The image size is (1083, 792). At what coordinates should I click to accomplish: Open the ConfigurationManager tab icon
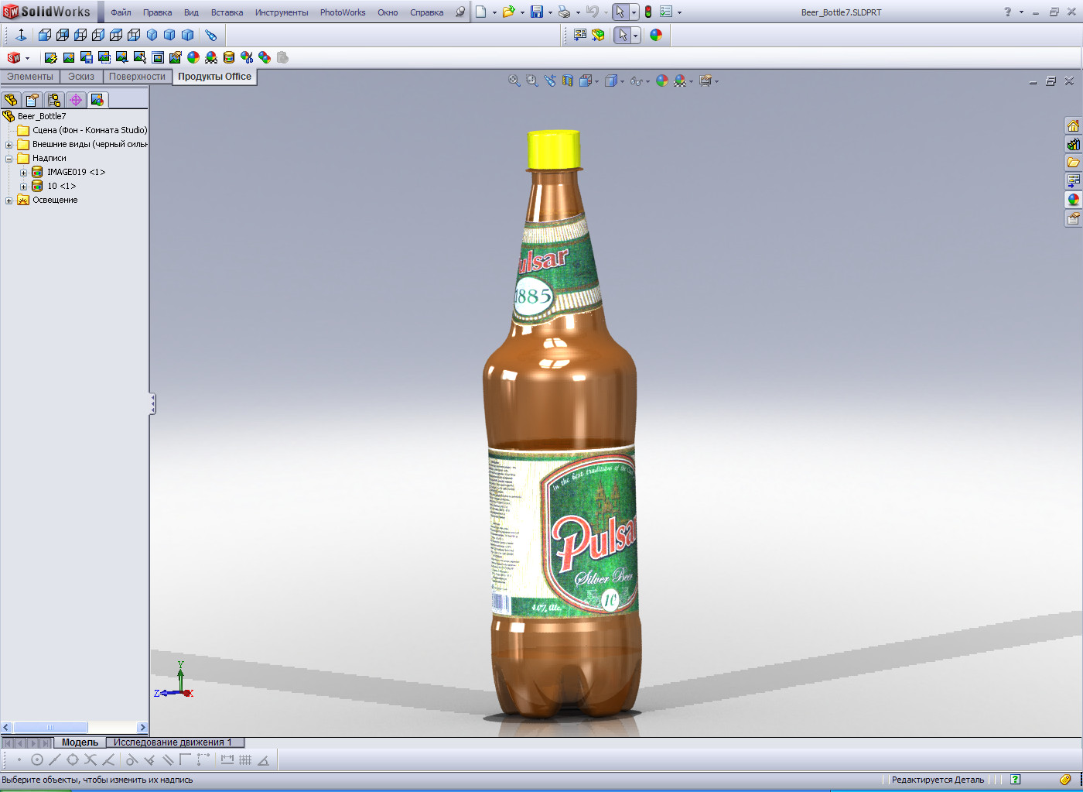pyautogui.click(x=54, y=100)
